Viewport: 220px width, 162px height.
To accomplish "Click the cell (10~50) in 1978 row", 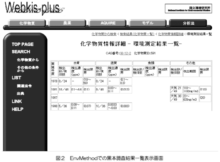I will 89,81.
